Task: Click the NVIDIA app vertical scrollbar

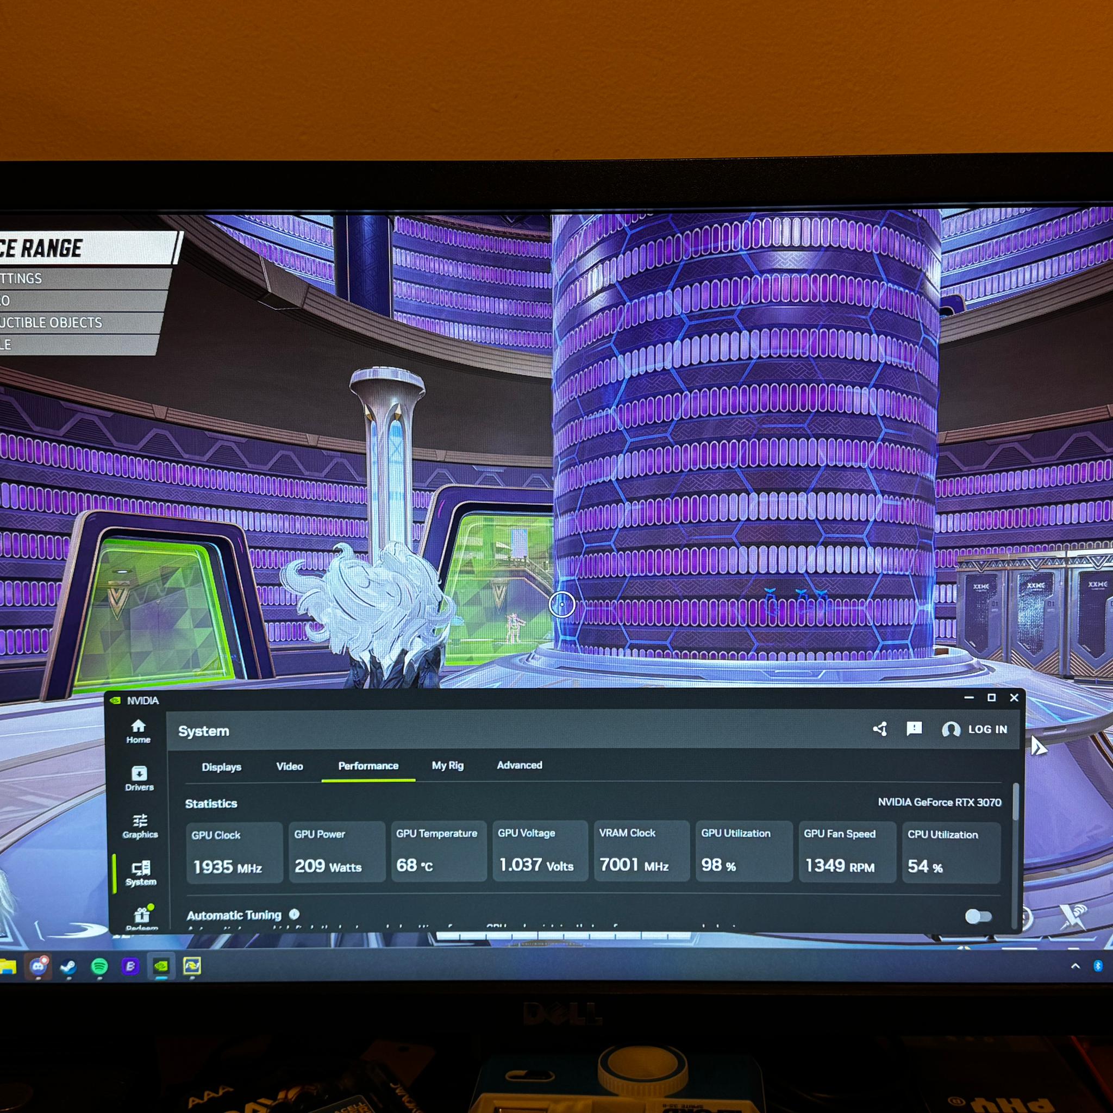Action: [x=1016, y=802]
